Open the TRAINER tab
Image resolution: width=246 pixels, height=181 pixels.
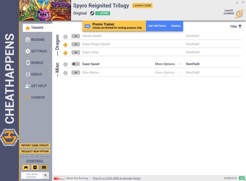[x=37, y=28]
